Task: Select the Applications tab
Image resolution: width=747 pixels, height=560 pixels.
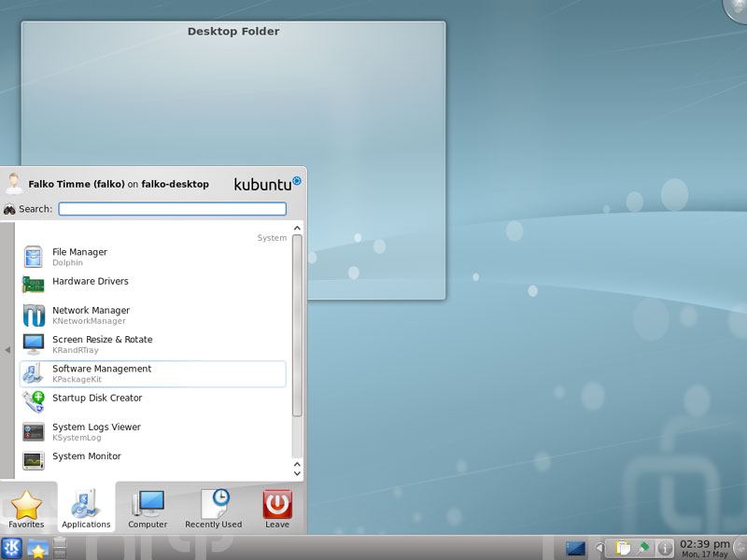Action: tap(86, 508)
